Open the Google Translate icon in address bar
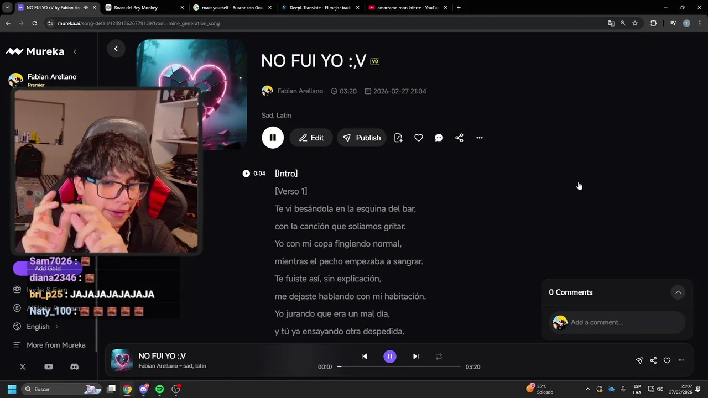Screen dimensions: 708x398 tap(611, 23)
